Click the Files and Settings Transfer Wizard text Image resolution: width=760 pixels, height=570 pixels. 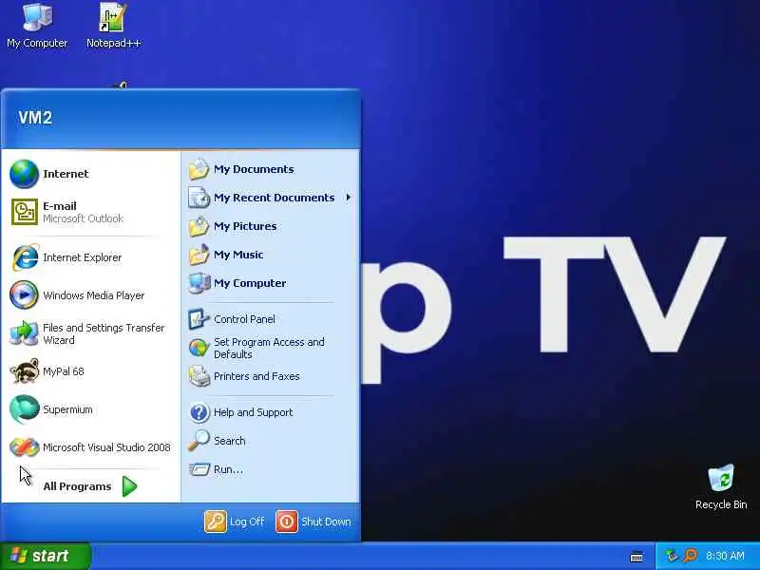[104, 334]
